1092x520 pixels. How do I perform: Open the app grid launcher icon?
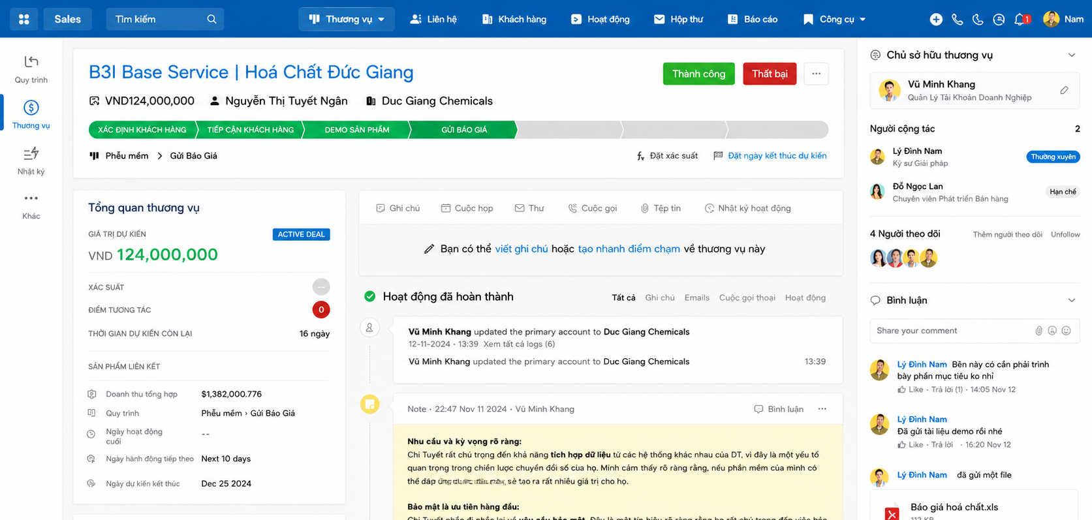coord(24,19)
